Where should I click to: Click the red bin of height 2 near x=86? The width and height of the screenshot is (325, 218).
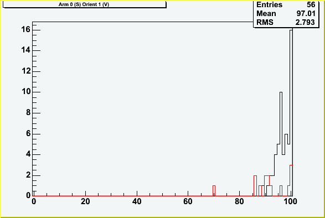(255, 186)
